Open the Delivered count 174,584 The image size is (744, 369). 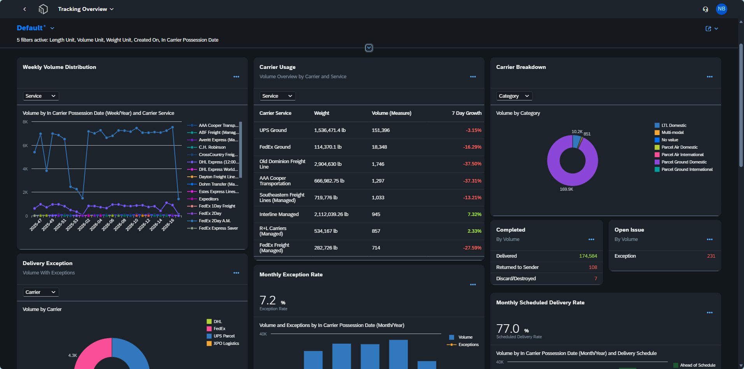pos(588,256)
